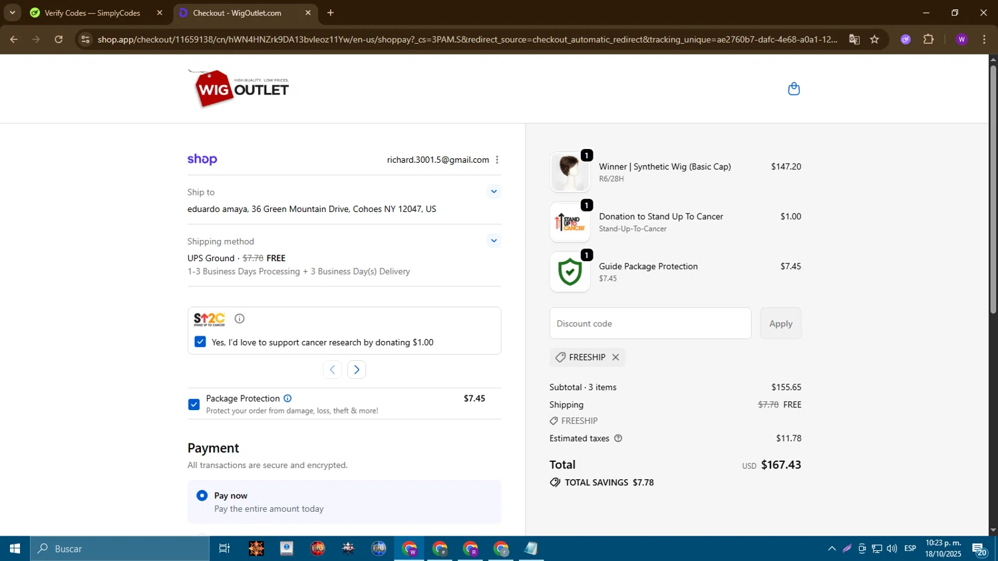
Task: Open the Task View icon in taskbar
Action: [225, 548]
